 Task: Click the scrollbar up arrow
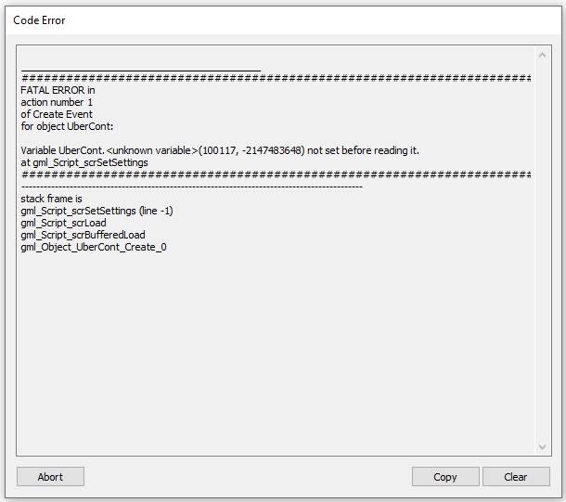coord(543,53)
